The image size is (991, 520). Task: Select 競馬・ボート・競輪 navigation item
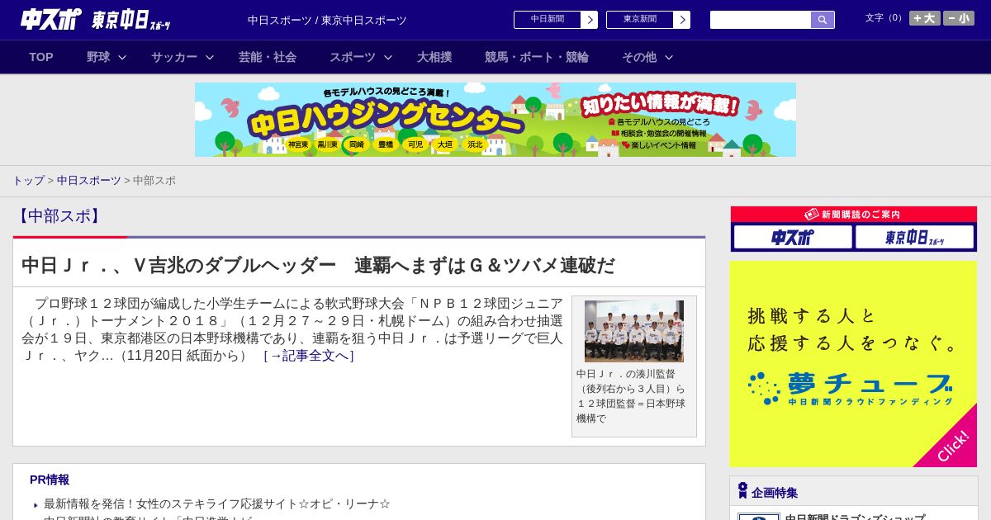pyautogui.click(x=537, y=57)
